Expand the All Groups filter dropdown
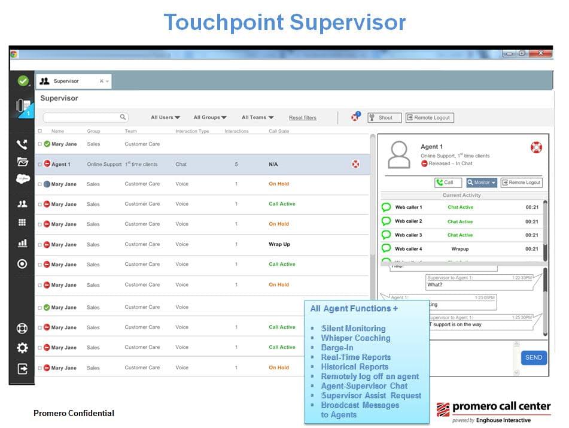This screenshot has width=569, height=428. click(x=210, y=117)
